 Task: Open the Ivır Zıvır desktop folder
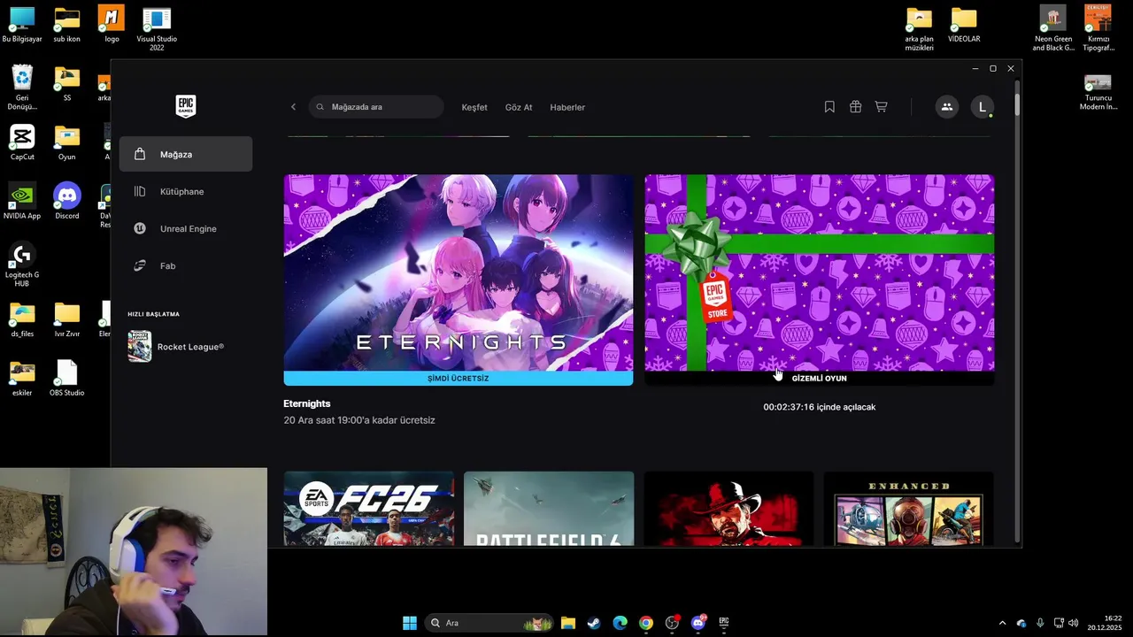tap(66, 319)
